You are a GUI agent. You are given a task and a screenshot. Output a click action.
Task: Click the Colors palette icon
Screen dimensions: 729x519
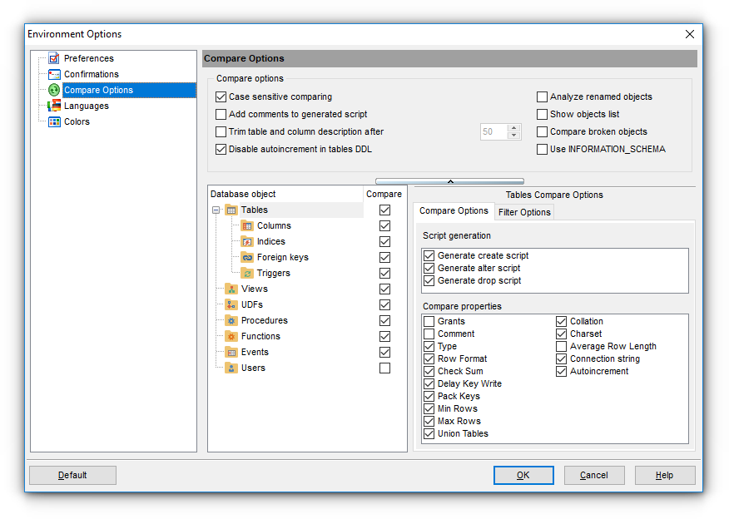click(54, 121)
